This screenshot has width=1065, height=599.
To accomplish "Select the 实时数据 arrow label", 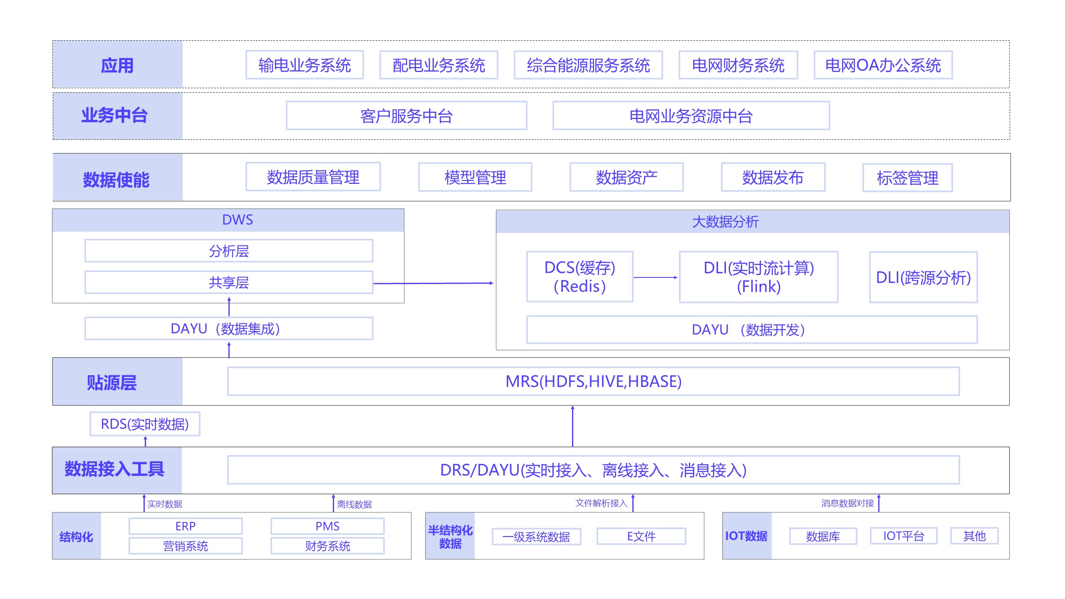I will 165,504.
